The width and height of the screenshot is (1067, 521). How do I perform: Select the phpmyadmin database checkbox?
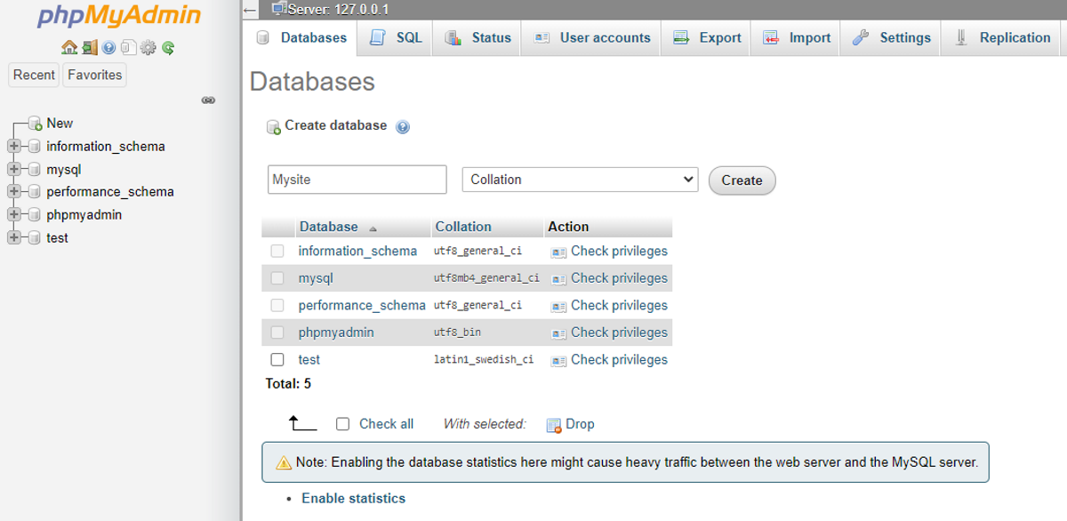277,333
